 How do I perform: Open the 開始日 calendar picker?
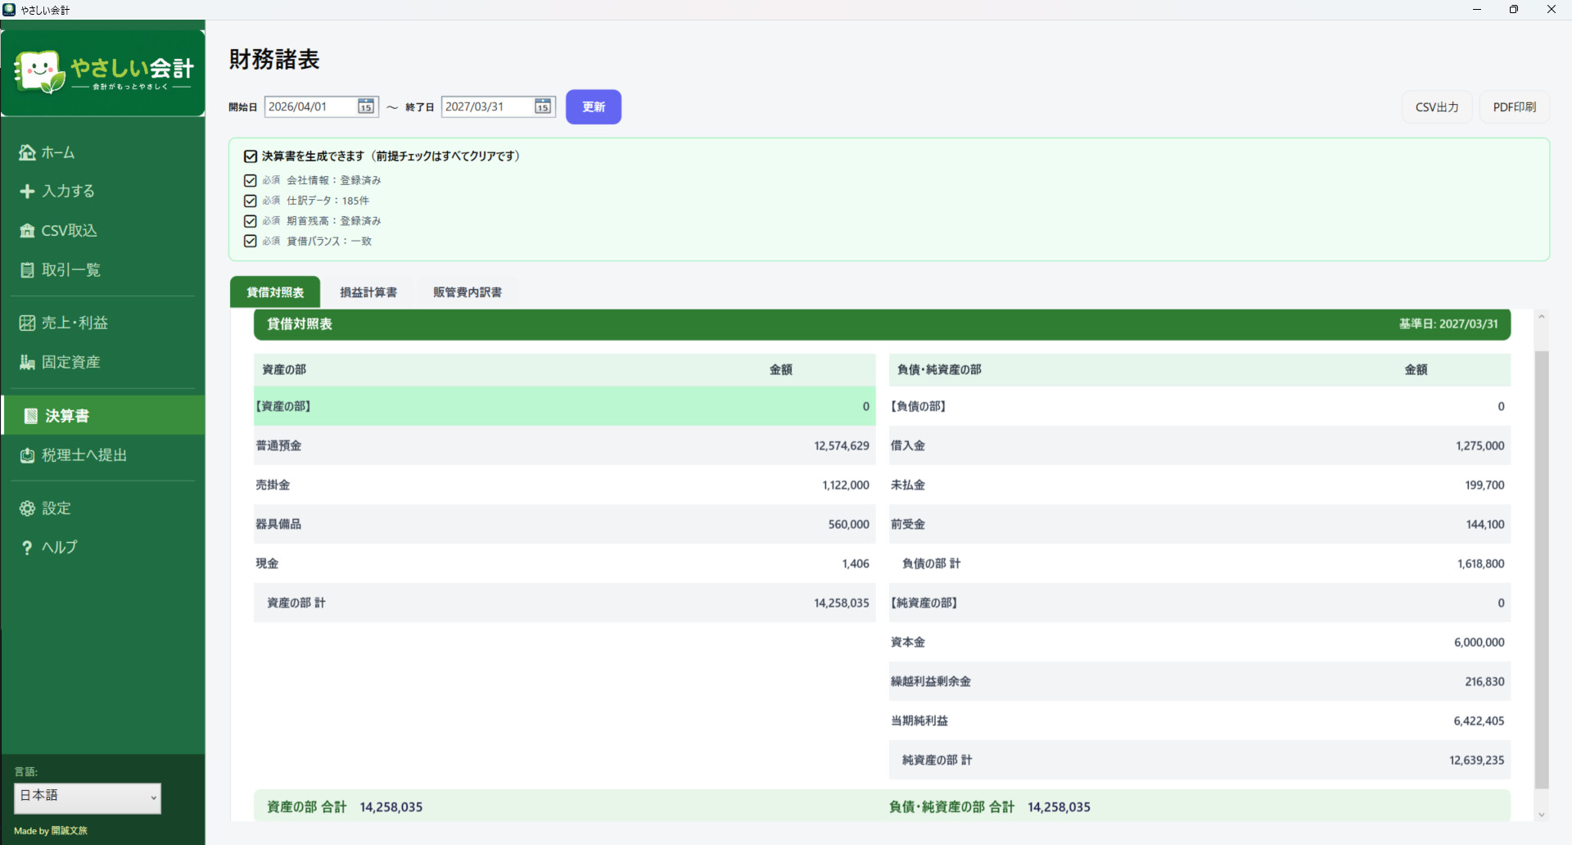(x=366, y=106)
